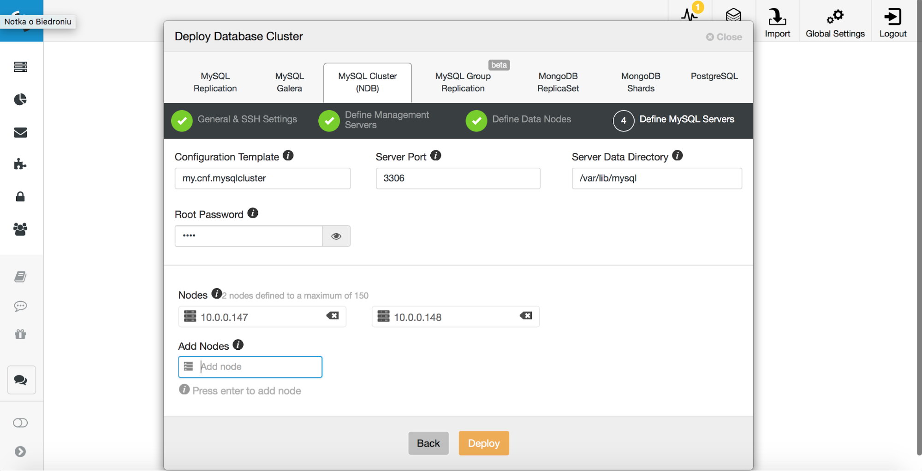Remove node 10.0.0.147
Viewport: 922px width, 471px height.
click(x=333, y=316)
